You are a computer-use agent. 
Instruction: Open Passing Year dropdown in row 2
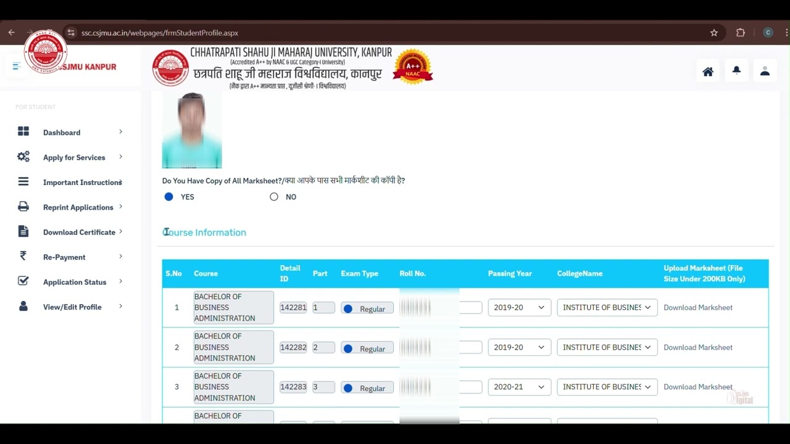point(520,347)
